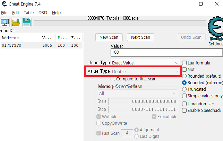
Task: Click the Previous column header
Action: (x=62, y=38)
